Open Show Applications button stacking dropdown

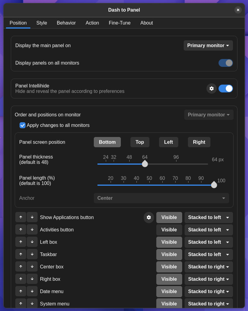(209, 217)
